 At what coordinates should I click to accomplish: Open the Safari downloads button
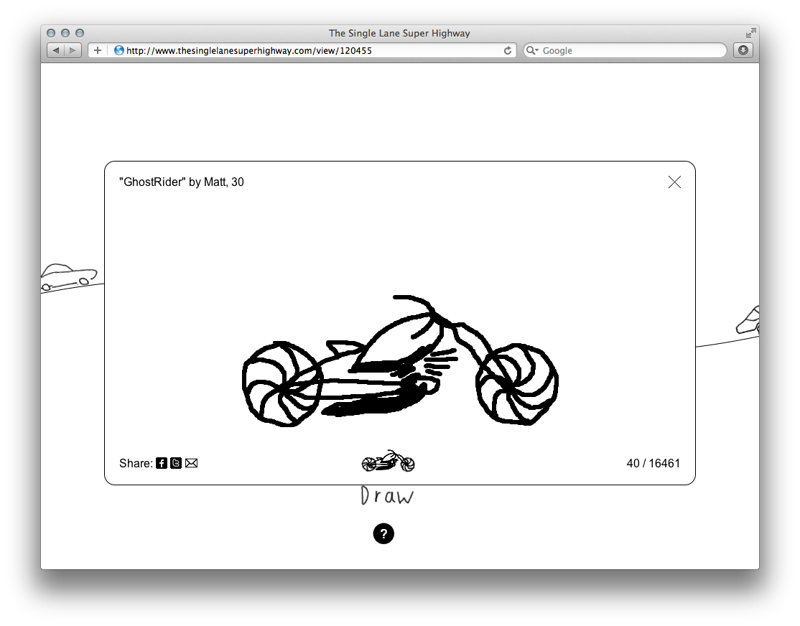(743, 51)
